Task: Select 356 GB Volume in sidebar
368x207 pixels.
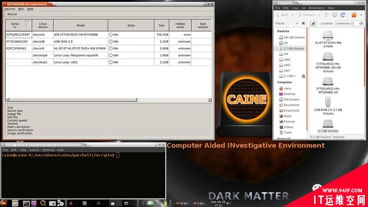Action: (292, 37)
